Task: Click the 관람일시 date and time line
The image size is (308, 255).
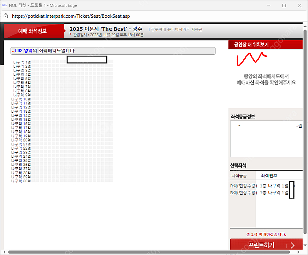Action: tap(108, 35)
